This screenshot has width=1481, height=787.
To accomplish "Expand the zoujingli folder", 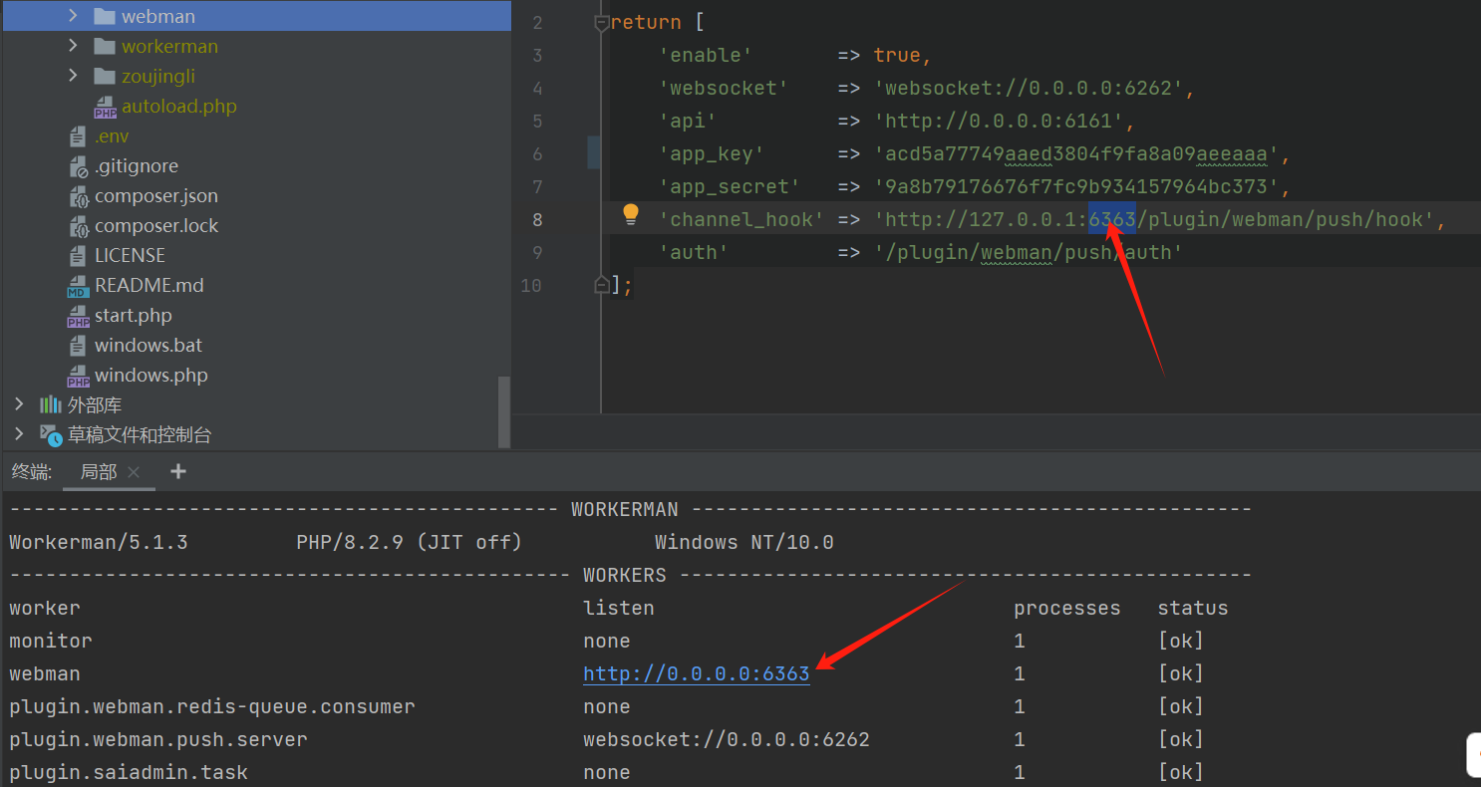I will click(x=74, y=76).
